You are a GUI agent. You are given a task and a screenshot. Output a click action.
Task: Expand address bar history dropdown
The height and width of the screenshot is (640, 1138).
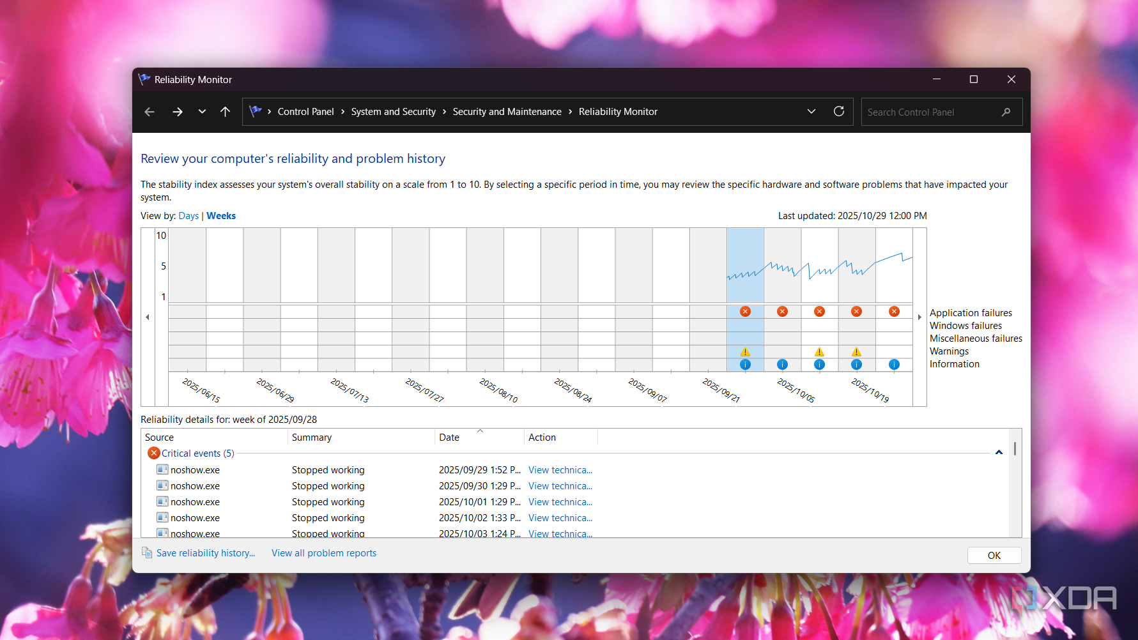point(811,112)
